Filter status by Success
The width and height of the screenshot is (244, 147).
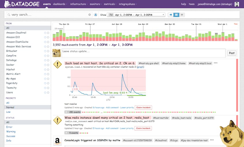click(11, 136)
